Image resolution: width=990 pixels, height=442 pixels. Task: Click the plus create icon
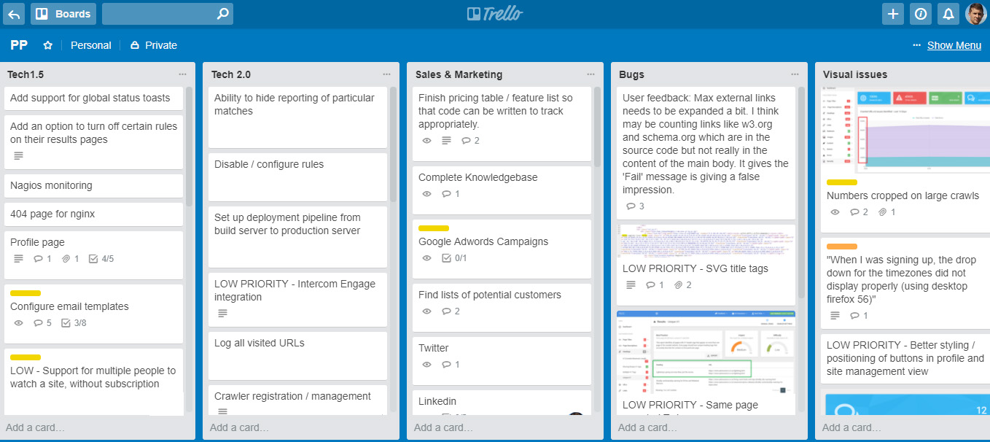pyautogui.click(x=893, y=13)
